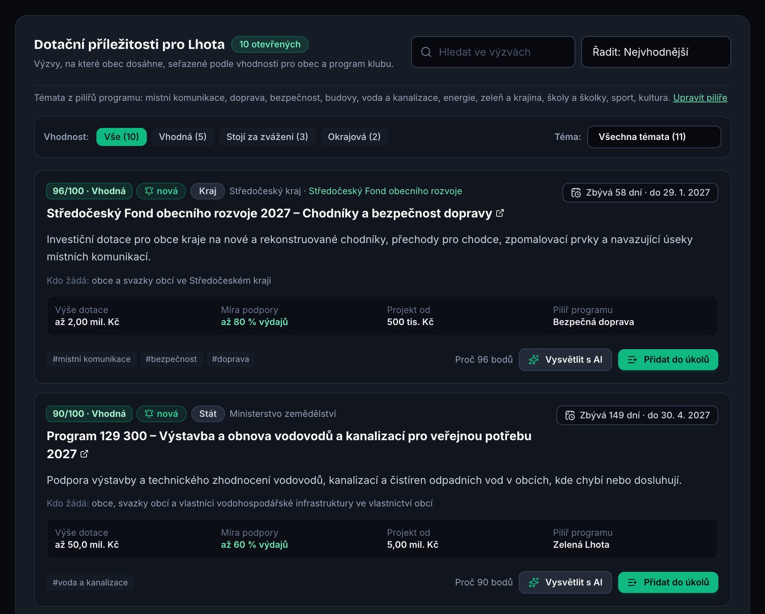Focus the Hledat ve výzvách search field
The height and width of the screenshot is (614, 765).
click(x=493, y=52)
